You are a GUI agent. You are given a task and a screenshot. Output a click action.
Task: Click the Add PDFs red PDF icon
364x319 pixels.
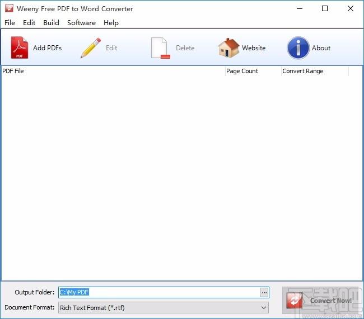pyautogui.click(x=20, y=47)
